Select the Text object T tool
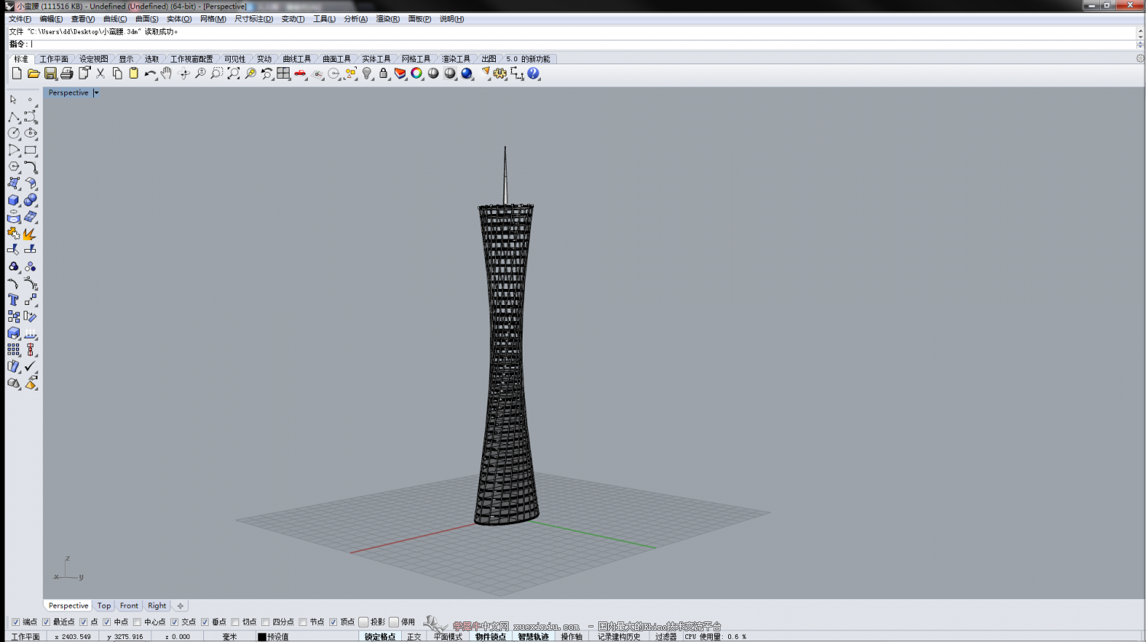Screen dimensions: 1146x642 click(x=14, y=300)
